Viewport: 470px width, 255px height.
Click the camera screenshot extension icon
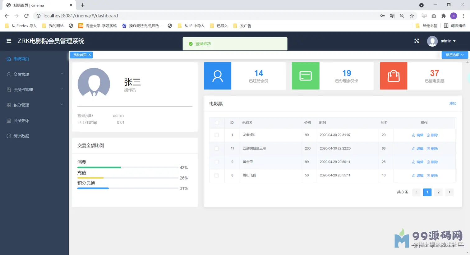click(434, 16)
